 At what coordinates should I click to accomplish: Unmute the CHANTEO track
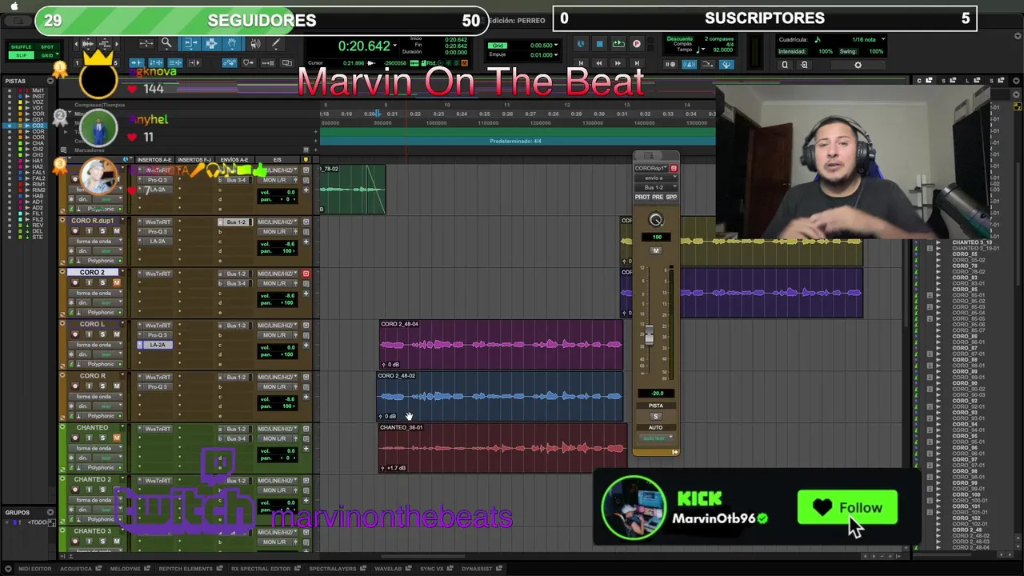pos(116,438)
